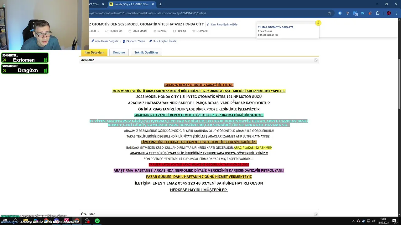Click the extension icon with the 12 badge
The width and height of the screenshot is (401, 225).
[355, 13]
